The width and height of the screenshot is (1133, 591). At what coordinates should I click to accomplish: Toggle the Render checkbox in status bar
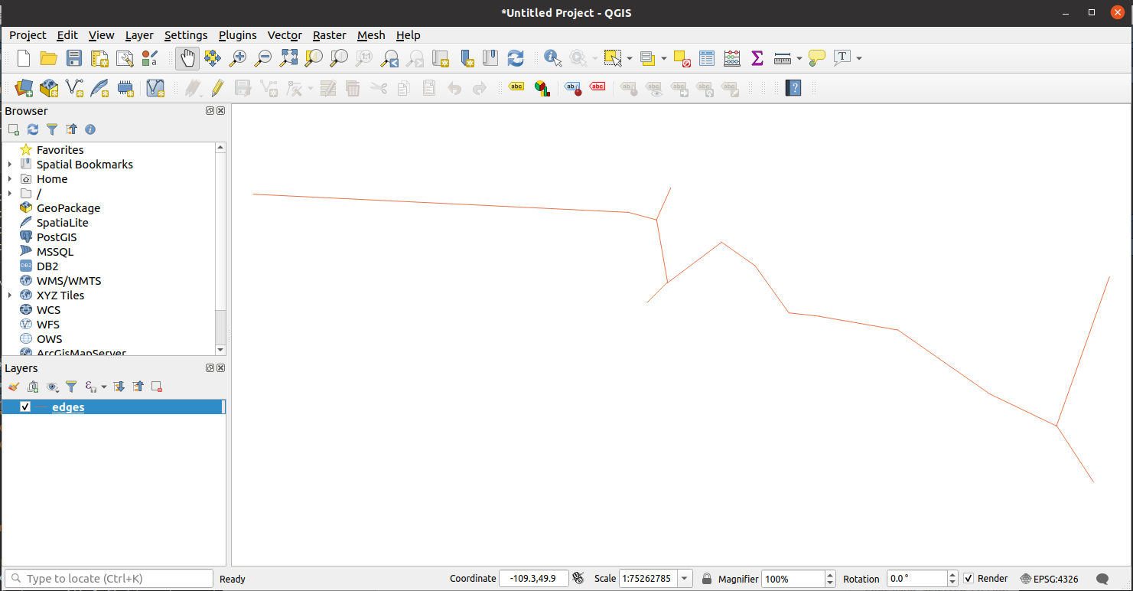click(x=969, y=579)
